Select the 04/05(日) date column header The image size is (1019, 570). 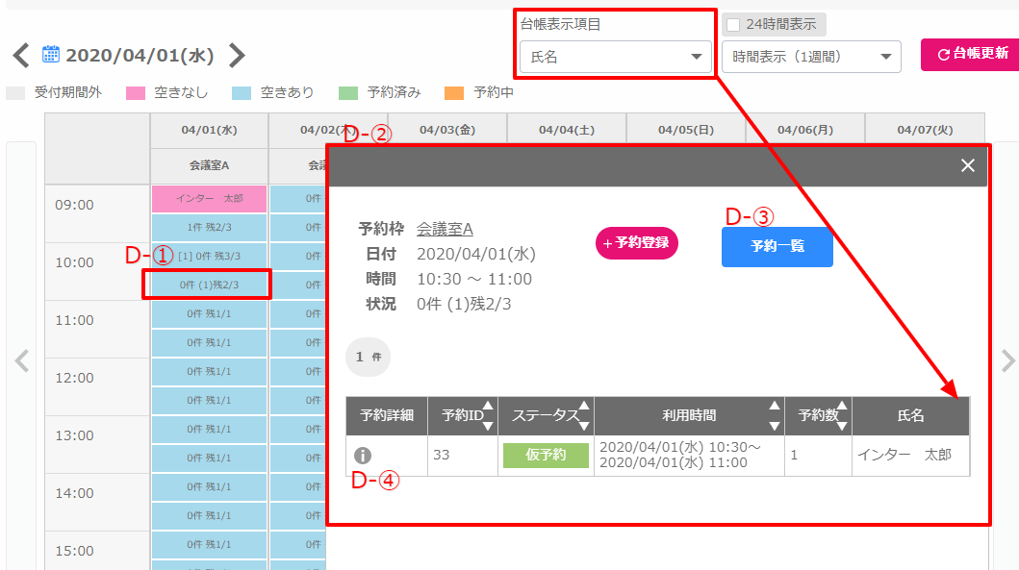[x=685, y=130]
